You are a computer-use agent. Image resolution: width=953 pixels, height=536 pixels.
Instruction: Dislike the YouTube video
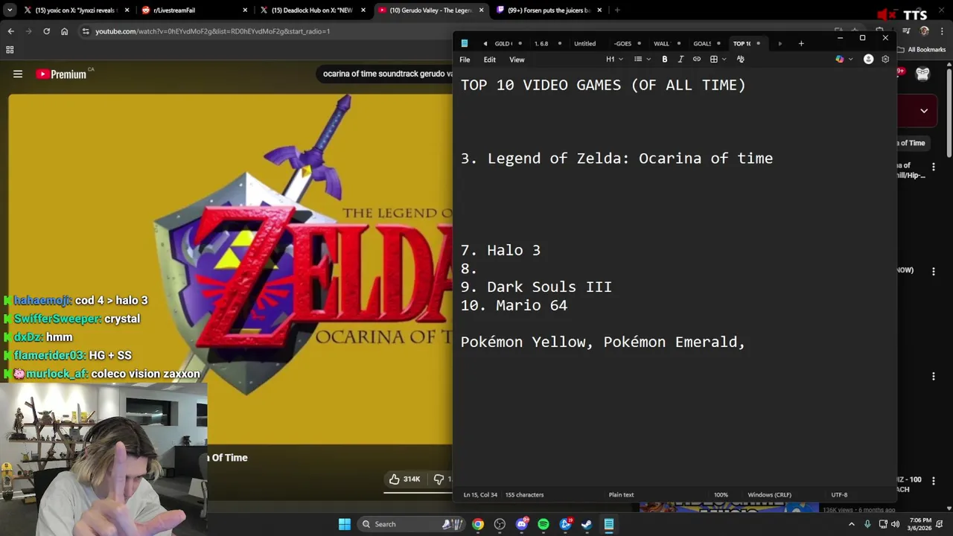coord(439,479)
